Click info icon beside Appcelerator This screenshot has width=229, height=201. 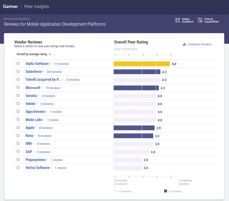(18, 112)
